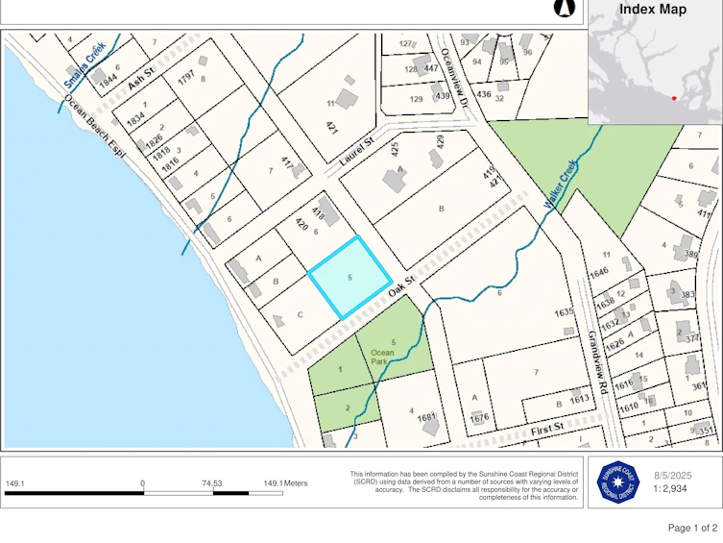Click address number 1826
The height and width of the screenshot is (543, 723).
(x=154, y=140)
